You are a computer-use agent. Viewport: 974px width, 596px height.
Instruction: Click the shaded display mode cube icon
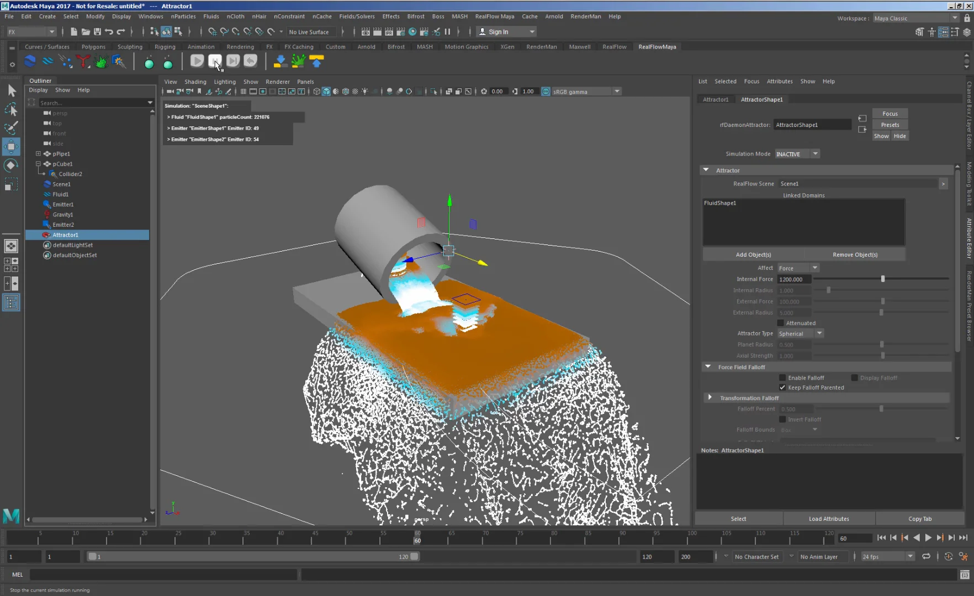[x=326, y=92]
